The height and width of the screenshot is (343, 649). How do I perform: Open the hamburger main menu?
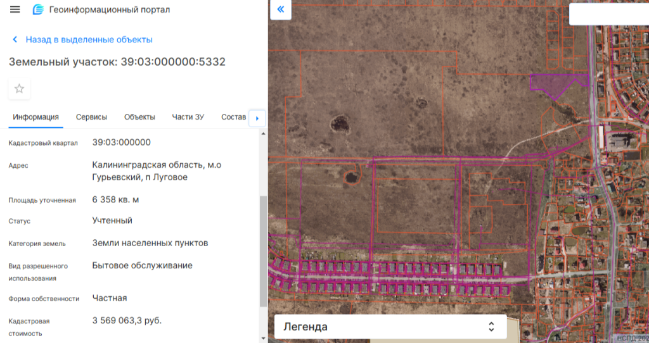click(15, 9)
